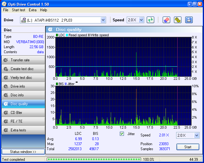Screen dimensions: 204x163
Task: Click the LDC Avg value 6.99
Action: coord(79,139)
